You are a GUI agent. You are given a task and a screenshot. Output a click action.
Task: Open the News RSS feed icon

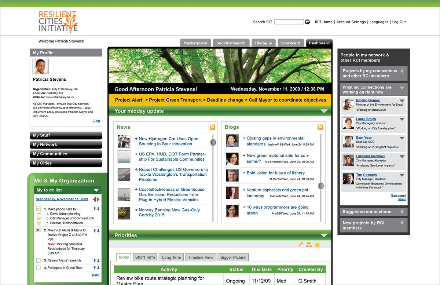[x=212, y=127]
